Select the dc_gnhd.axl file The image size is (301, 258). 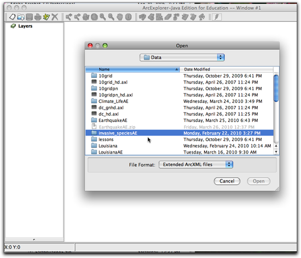coord(180,108)
